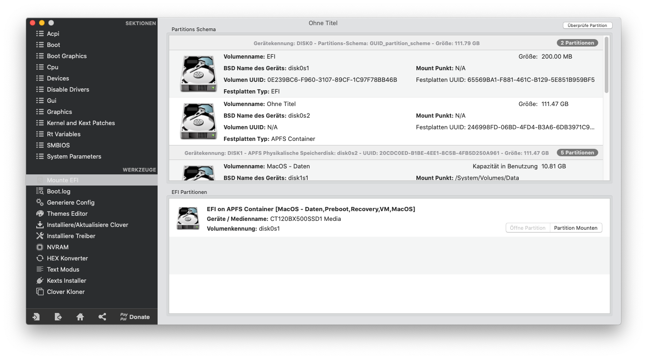The height and width of the screenshot is (359, 647).
Task: Open the HEX Konverter tool
Action: 67,258
